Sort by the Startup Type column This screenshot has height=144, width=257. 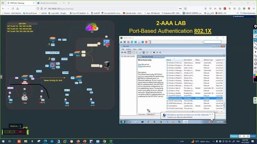point(209,60)
